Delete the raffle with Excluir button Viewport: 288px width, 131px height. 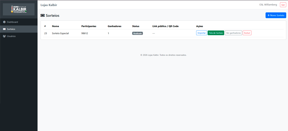coord(247,33)
